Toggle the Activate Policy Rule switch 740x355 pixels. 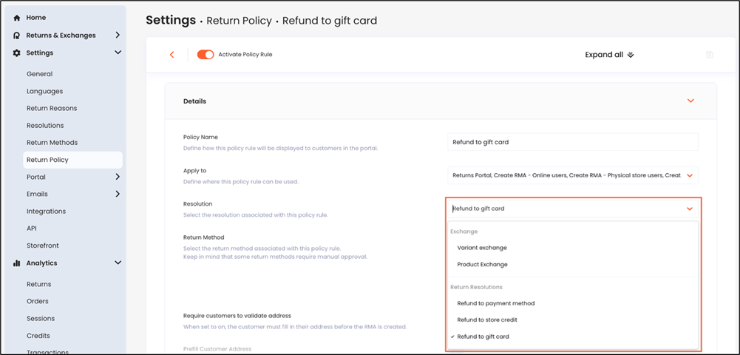(x=206, y=55)
